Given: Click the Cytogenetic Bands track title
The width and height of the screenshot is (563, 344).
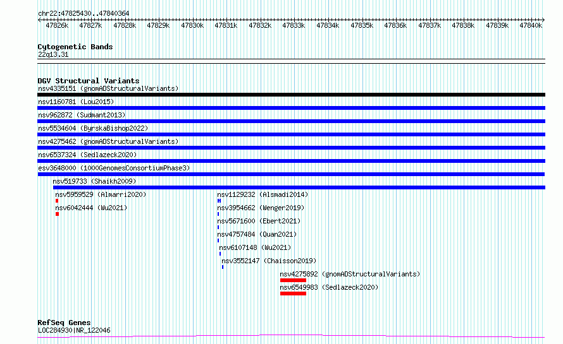Looking at the screenshot, I should coord(75,47).
